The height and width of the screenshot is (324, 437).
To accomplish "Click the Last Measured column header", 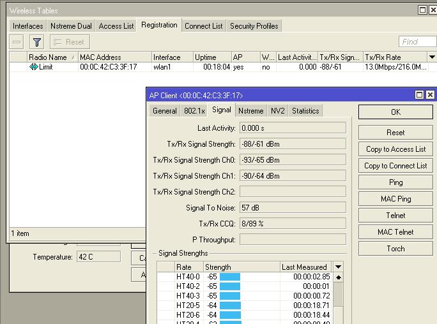I will click(x=306, y=267).
